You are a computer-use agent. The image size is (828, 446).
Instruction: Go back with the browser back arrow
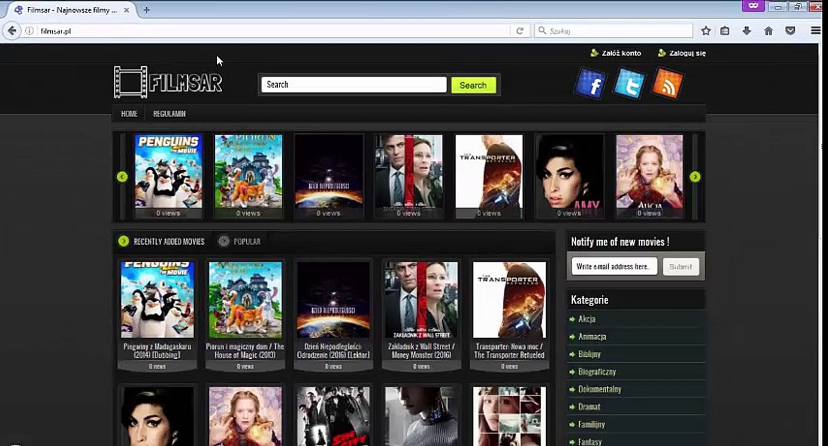click(x=12, y=31)
